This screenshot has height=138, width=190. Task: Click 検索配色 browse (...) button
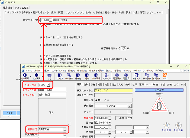pyautogui.click(x=130, y=106)
